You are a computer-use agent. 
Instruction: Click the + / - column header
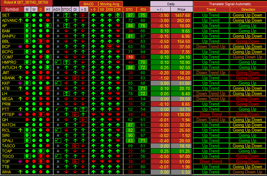click(160, 9)
